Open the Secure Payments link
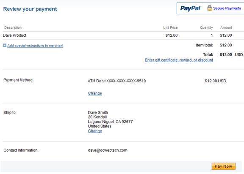Screen dimensions: 244x174 (x=227, y=8)
